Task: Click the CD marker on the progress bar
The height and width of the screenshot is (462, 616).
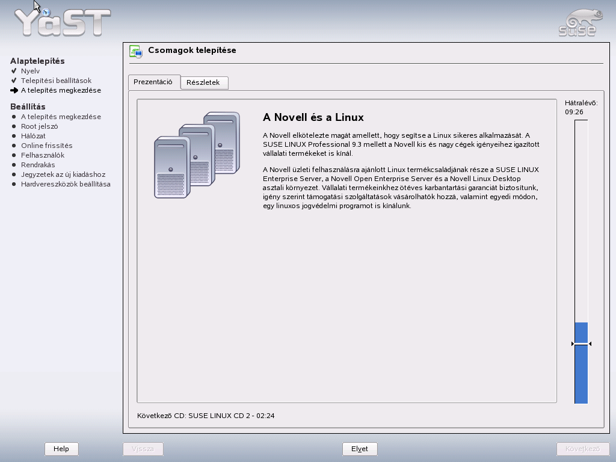Action: click(582, 343)
